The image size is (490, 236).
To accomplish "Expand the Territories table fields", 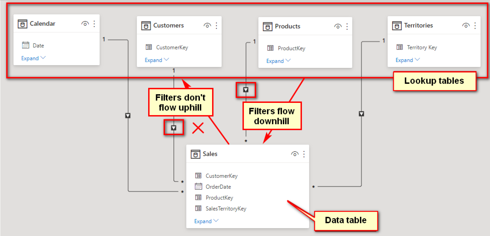I will [408, 60].
